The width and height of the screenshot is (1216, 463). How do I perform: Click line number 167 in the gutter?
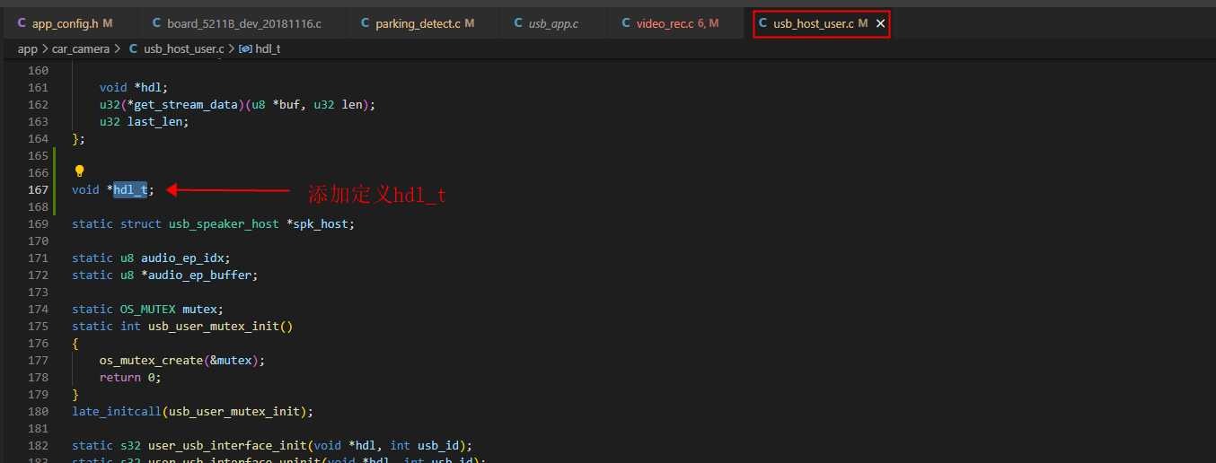pos(38,189)
